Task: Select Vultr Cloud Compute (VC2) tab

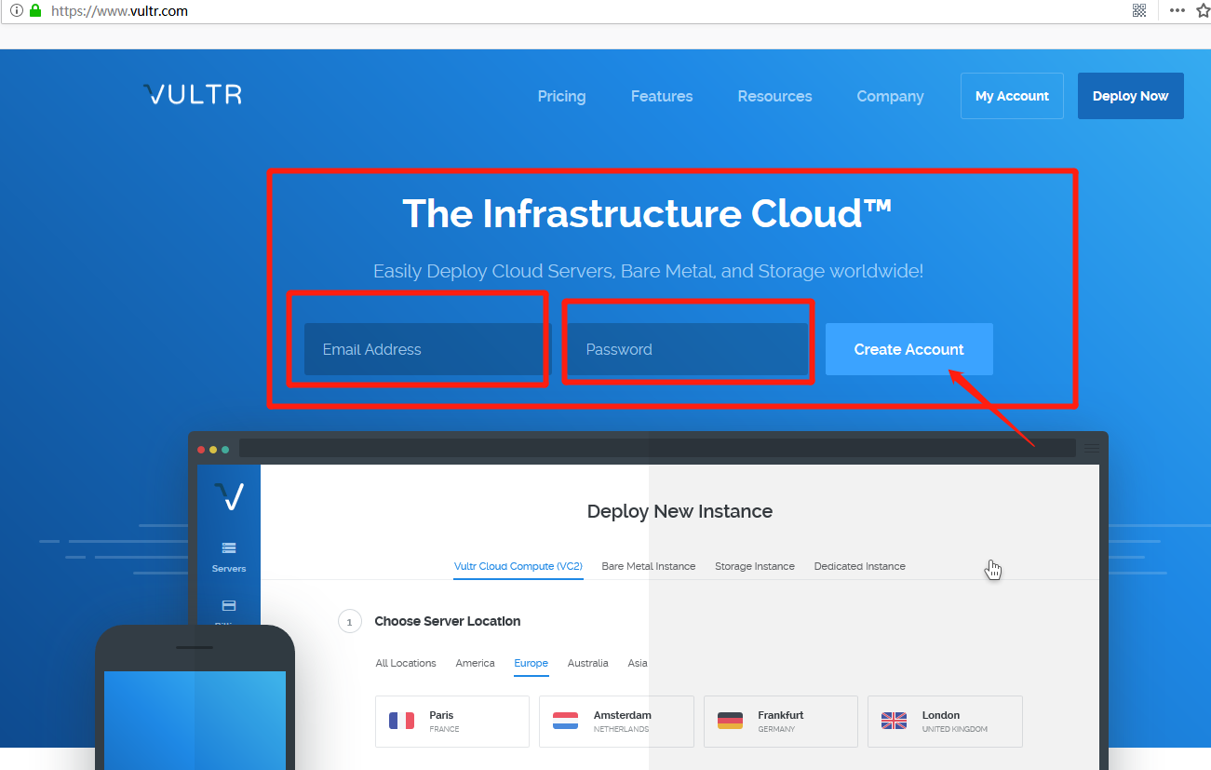Action: [x=518, y=566]
